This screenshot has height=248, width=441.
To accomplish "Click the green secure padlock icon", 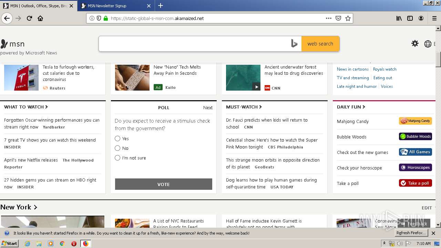I will pos(106,18).
